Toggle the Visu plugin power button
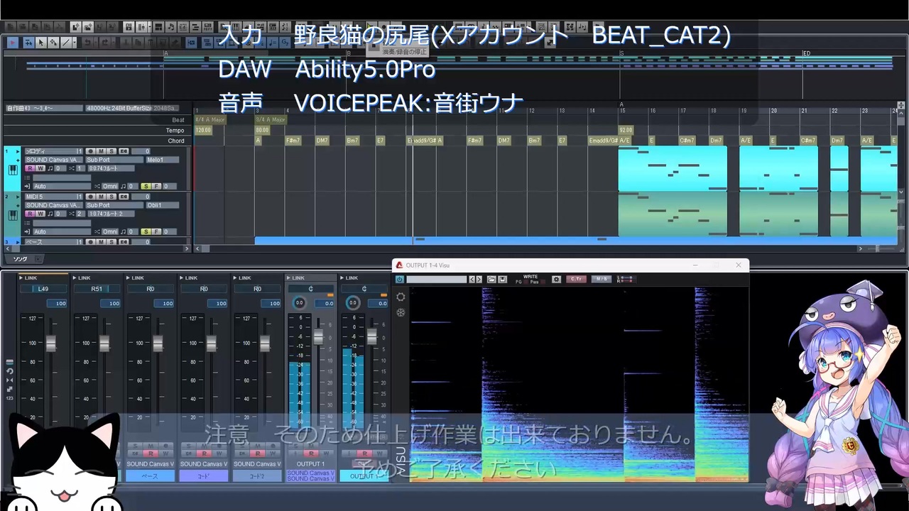Viewport: 909px width, 511px height. (400, 280)
